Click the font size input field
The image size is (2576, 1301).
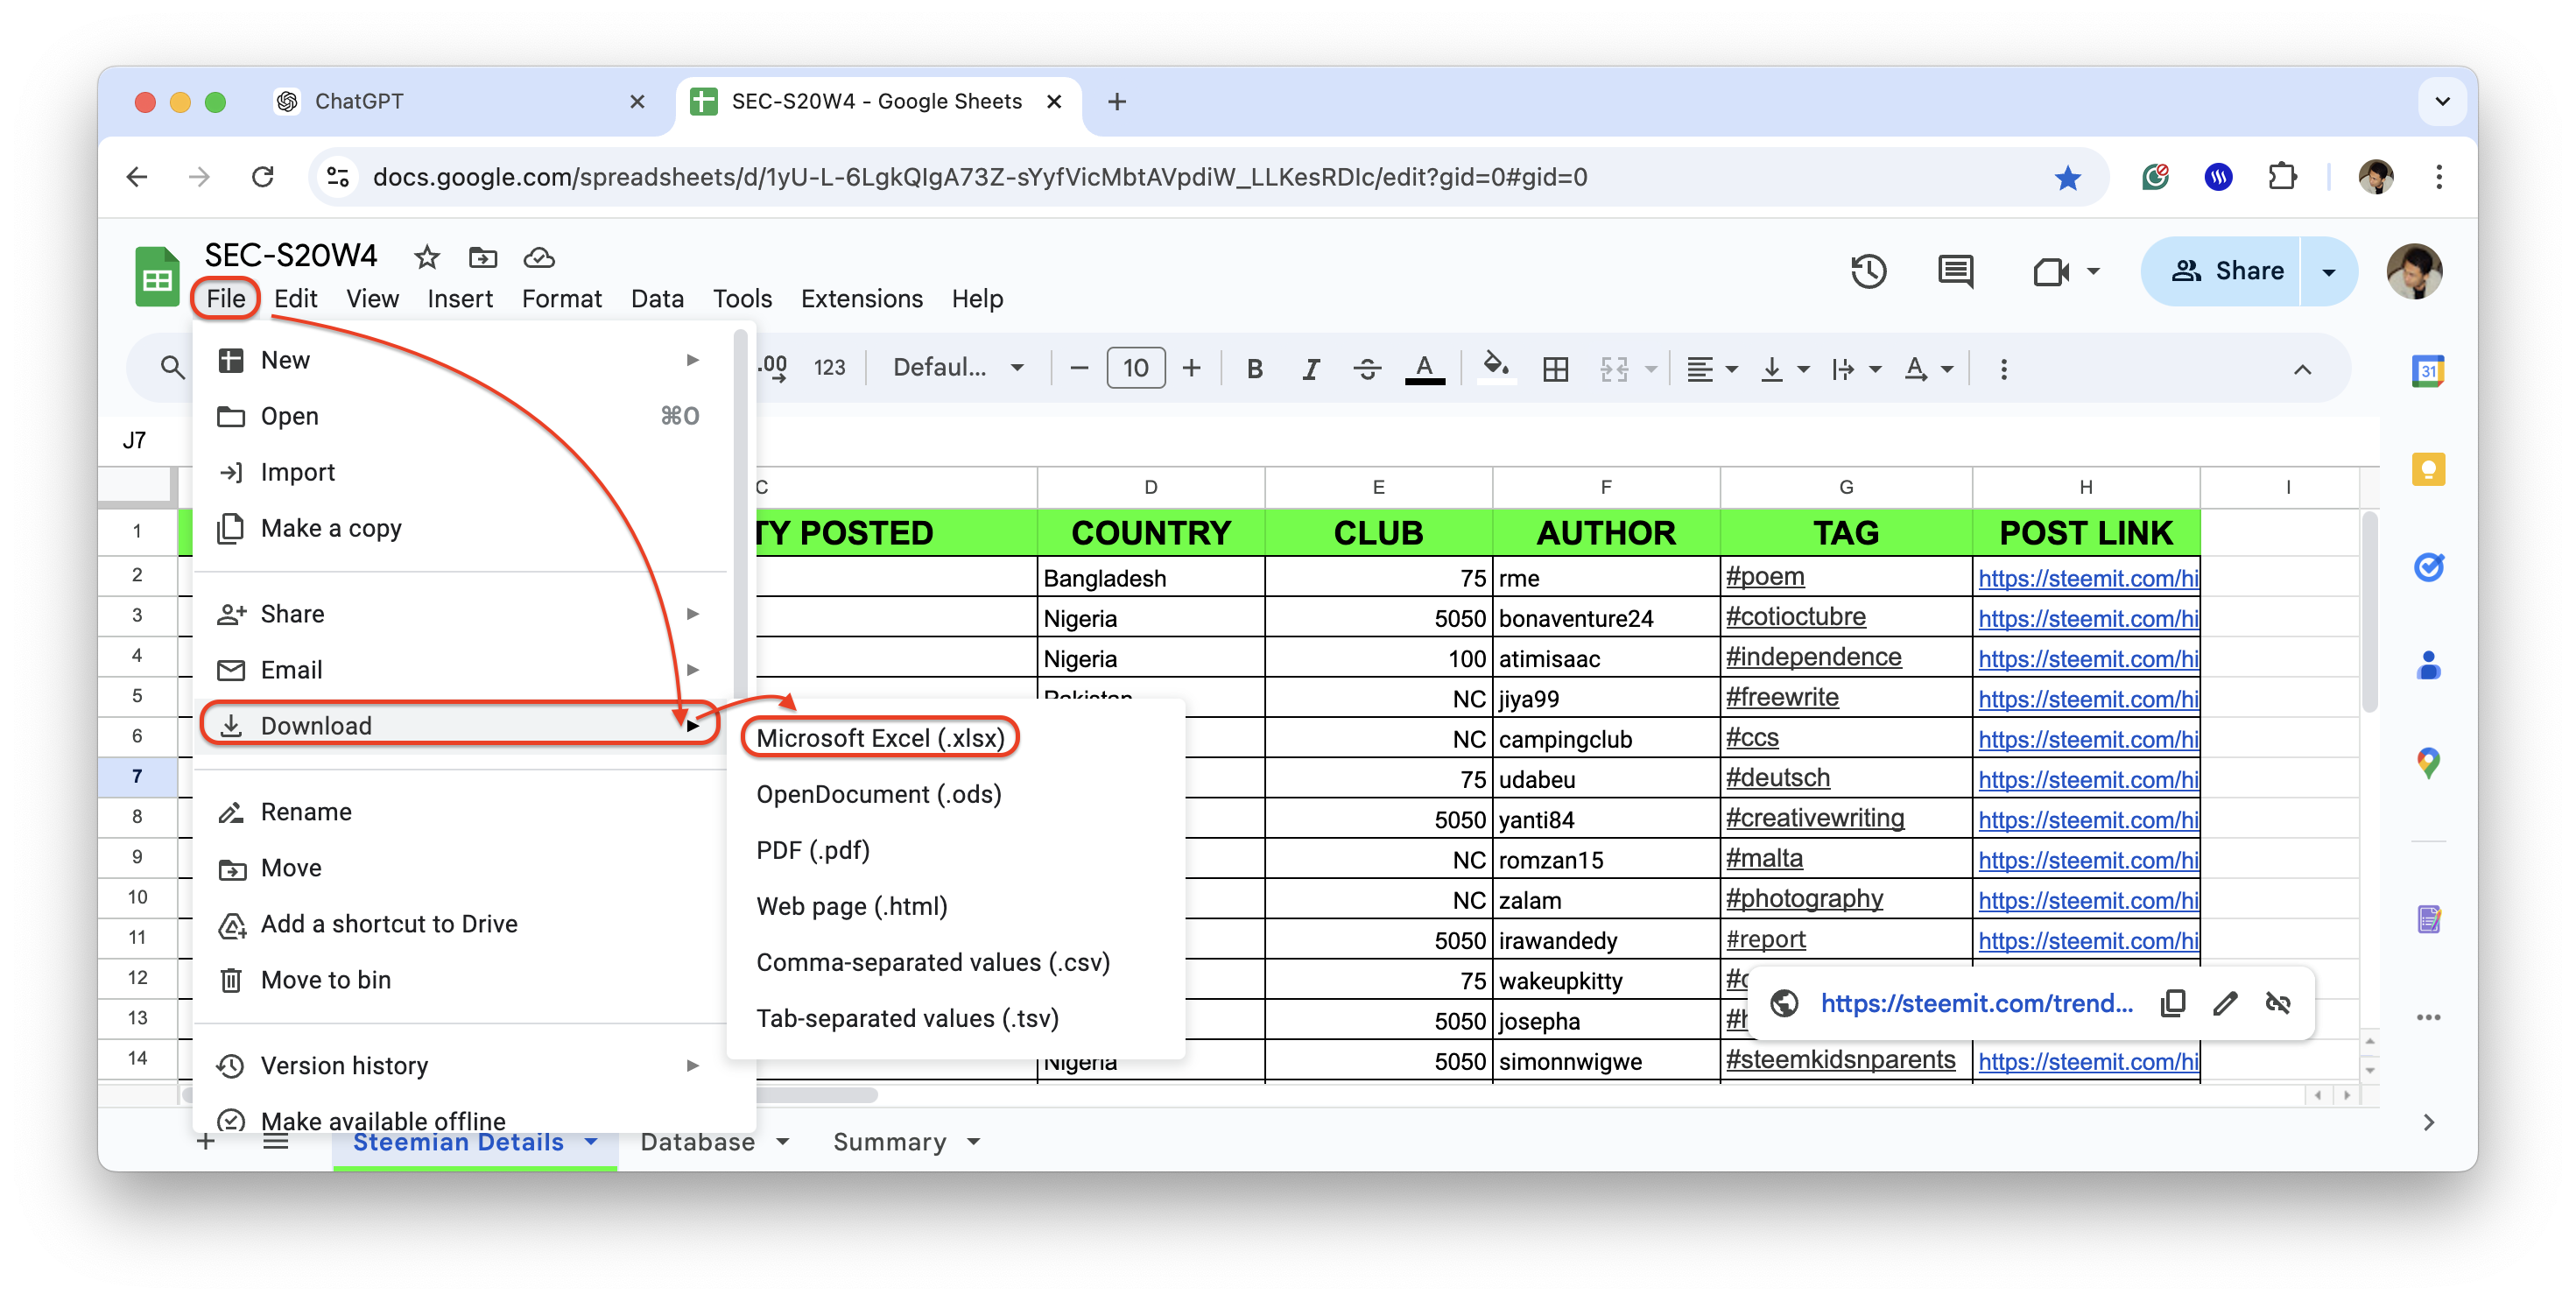[x=1135, y=368]
